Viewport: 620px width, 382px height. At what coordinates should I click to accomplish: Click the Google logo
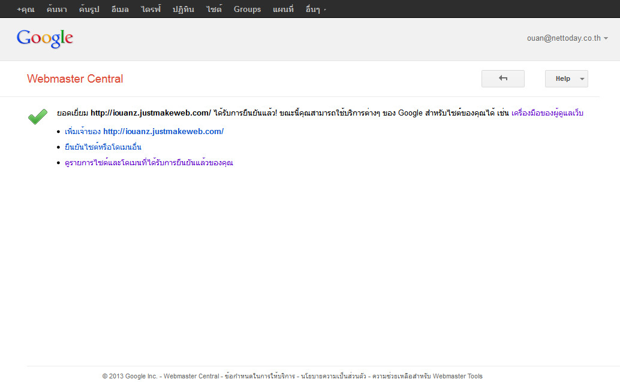45,38
